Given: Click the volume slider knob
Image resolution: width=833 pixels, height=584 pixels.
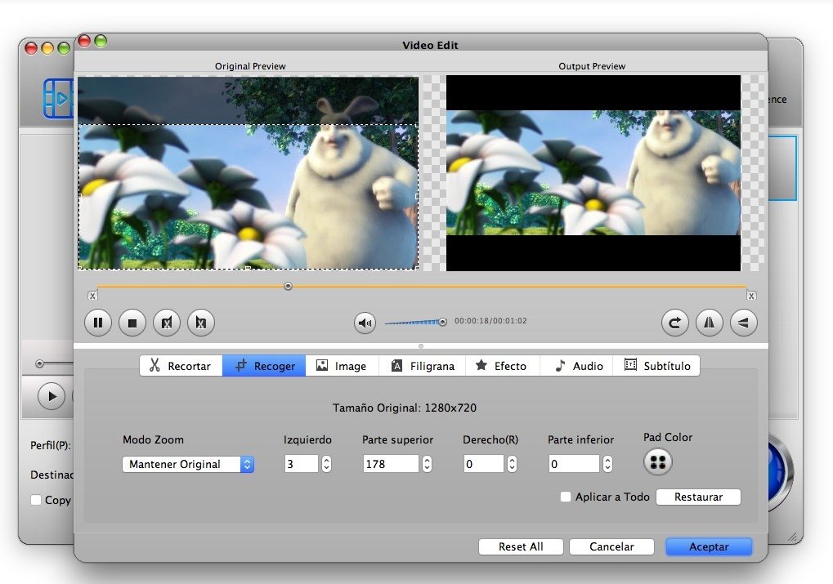Looking at the screenshot, I should [x=442, y=322].
